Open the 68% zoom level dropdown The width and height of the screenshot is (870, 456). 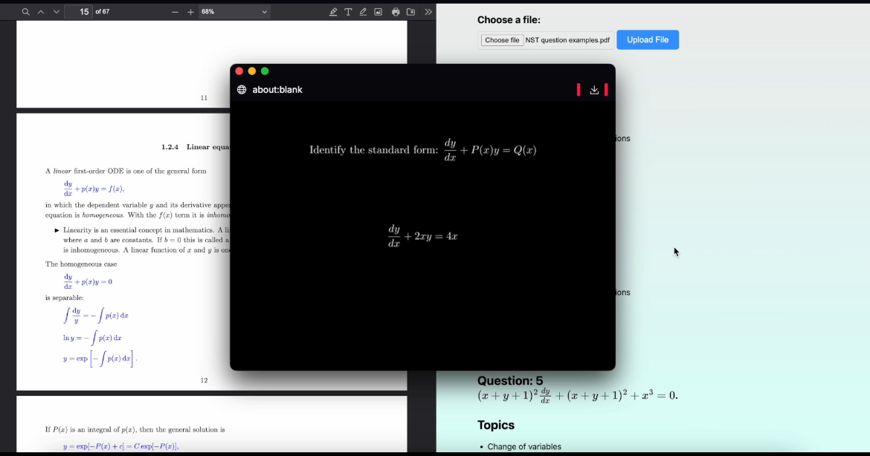pos(233,12)
